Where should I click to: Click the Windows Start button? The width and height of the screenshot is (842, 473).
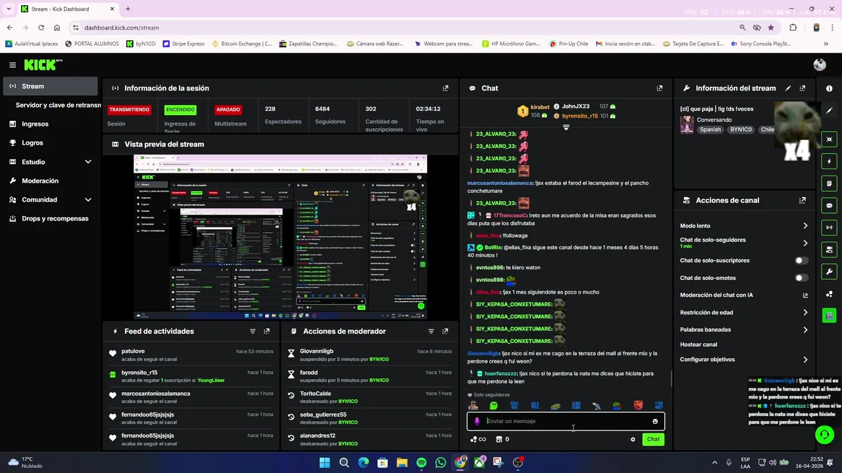click(324, 462)
